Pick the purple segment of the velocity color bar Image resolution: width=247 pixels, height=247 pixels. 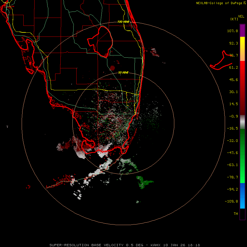coord(242,30)
